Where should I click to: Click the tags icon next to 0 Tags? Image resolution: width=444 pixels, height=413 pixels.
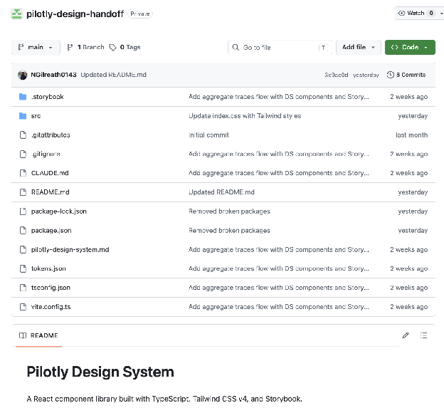[112, 47]
